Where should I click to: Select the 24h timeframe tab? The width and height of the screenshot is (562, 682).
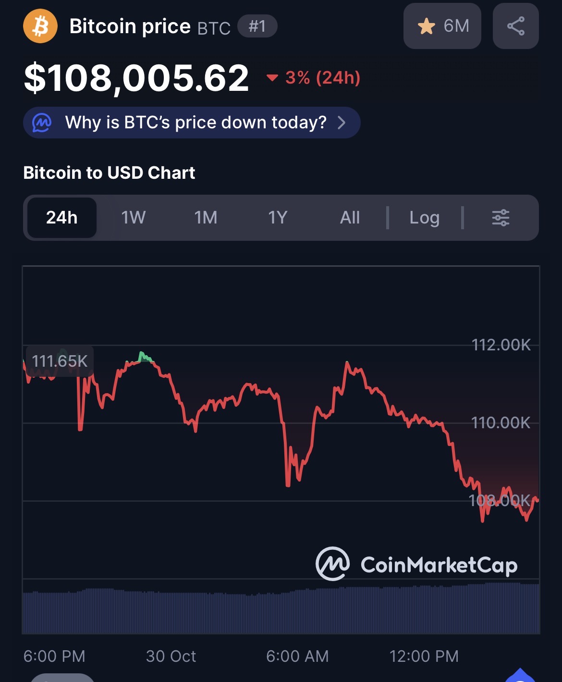tap(62, 218)
